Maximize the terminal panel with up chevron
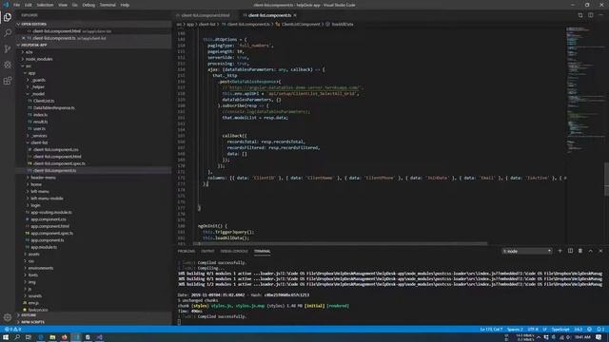The width and height of the screenshot is (609, 342). (x=590, y=251)
